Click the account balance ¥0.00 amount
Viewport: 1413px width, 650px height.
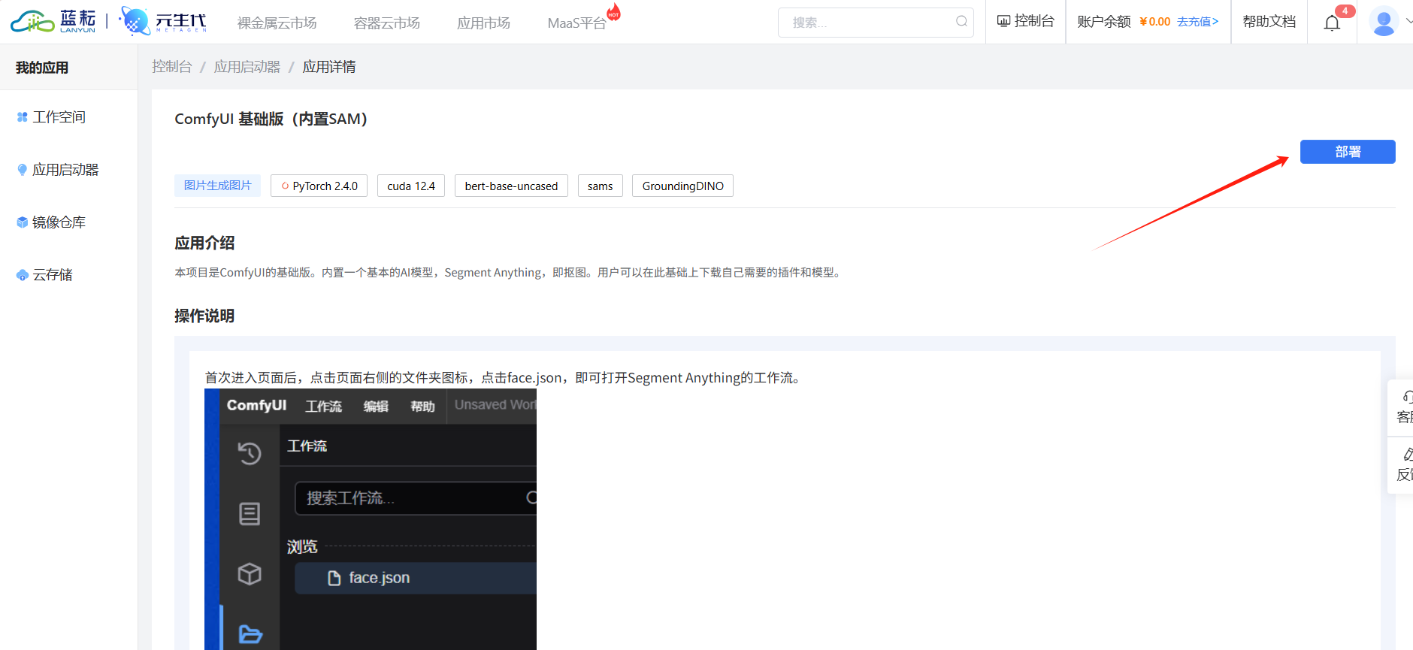coord(1155,22)
